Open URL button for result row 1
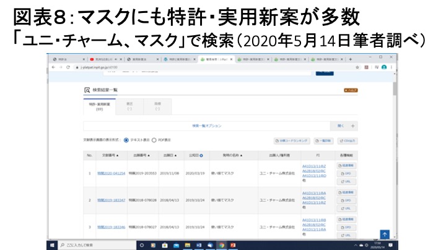This screenshot has height=250, width=446. coord(346,181)
